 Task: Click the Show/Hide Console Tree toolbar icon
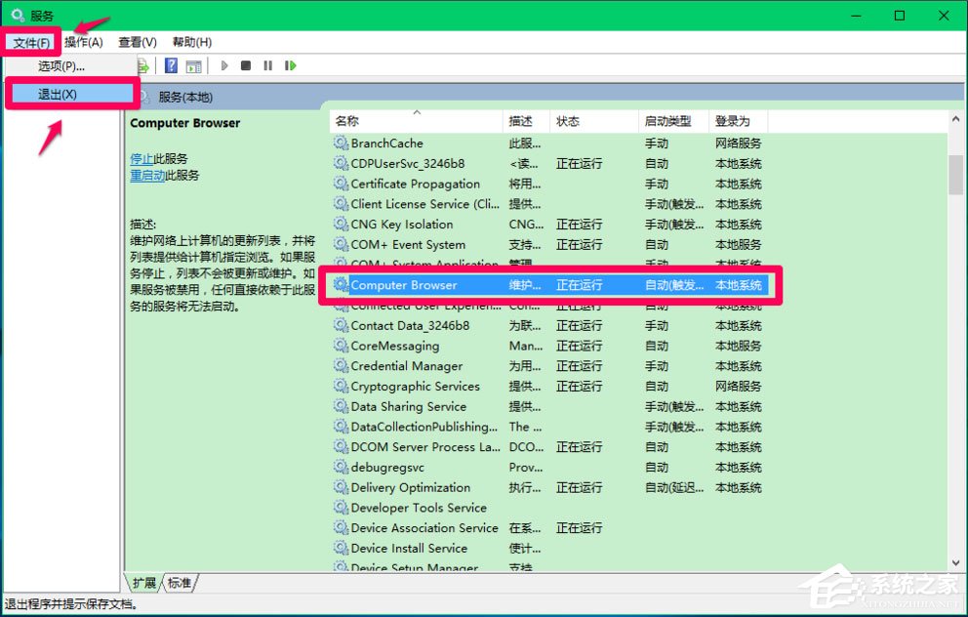click(193, 65)
